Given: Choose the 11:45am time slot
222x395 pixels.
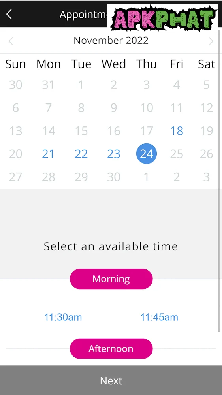Looking at the screenshot, I should pyautogui.click(x=159, y=317).
